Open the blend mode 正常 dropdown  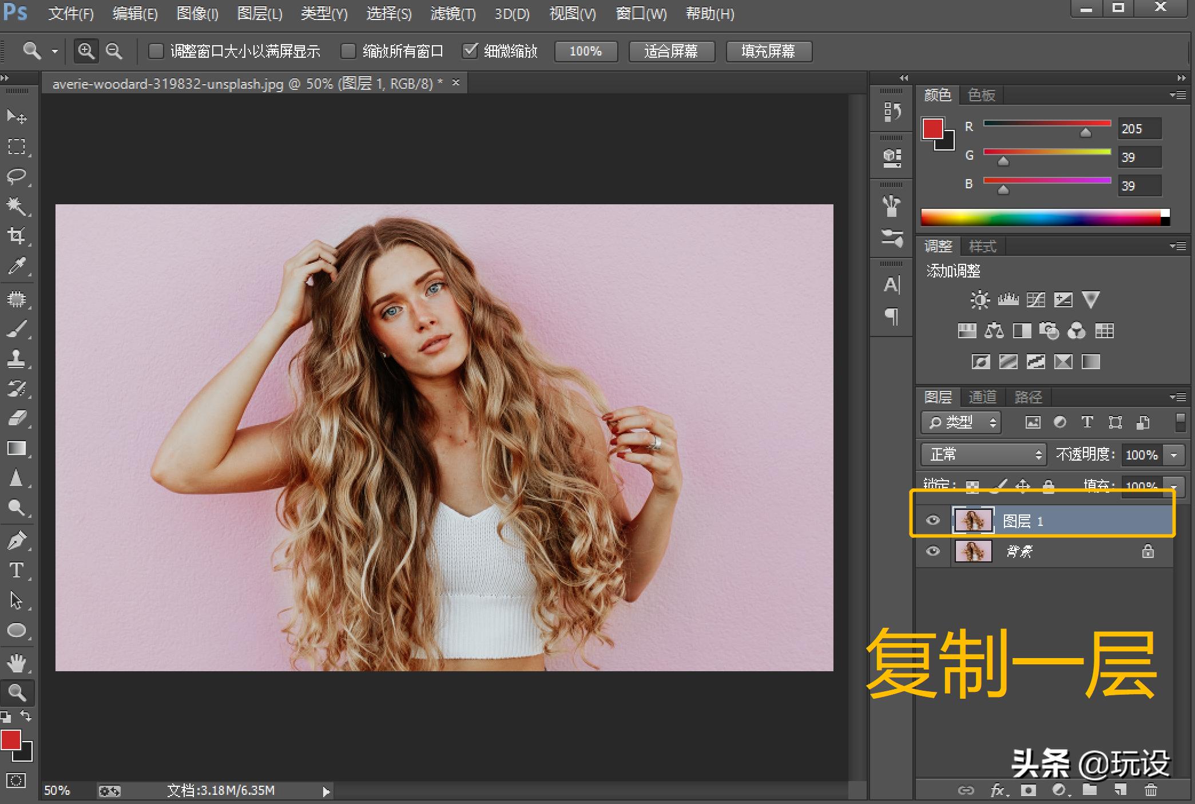[983, 455]
